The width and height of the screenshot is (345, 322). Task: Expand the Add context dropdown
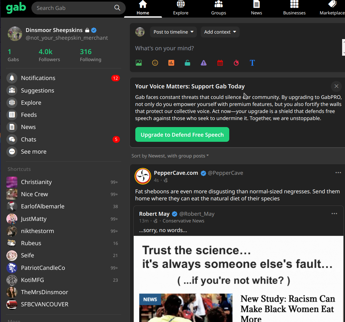click(220, 32)
